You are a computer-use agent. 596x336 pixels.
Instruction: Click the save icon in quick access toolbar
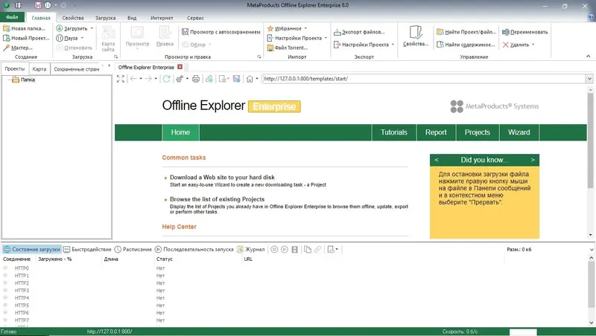38,5
